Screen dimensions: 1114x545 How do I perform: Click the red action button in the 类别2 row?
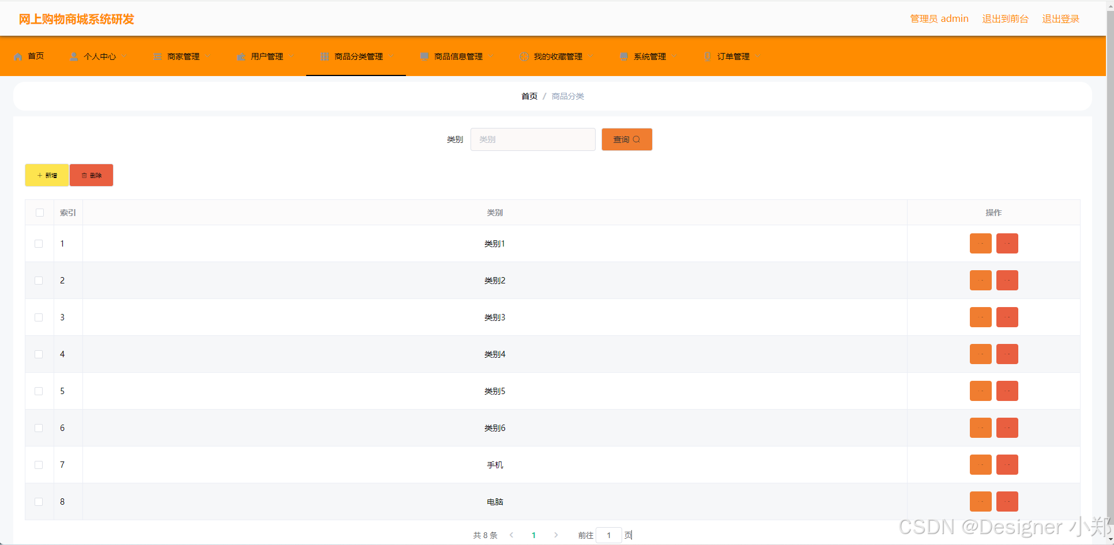tap(1007, 280)
